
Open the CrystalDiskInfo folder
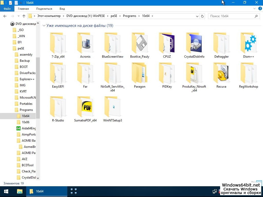(194, 43)
